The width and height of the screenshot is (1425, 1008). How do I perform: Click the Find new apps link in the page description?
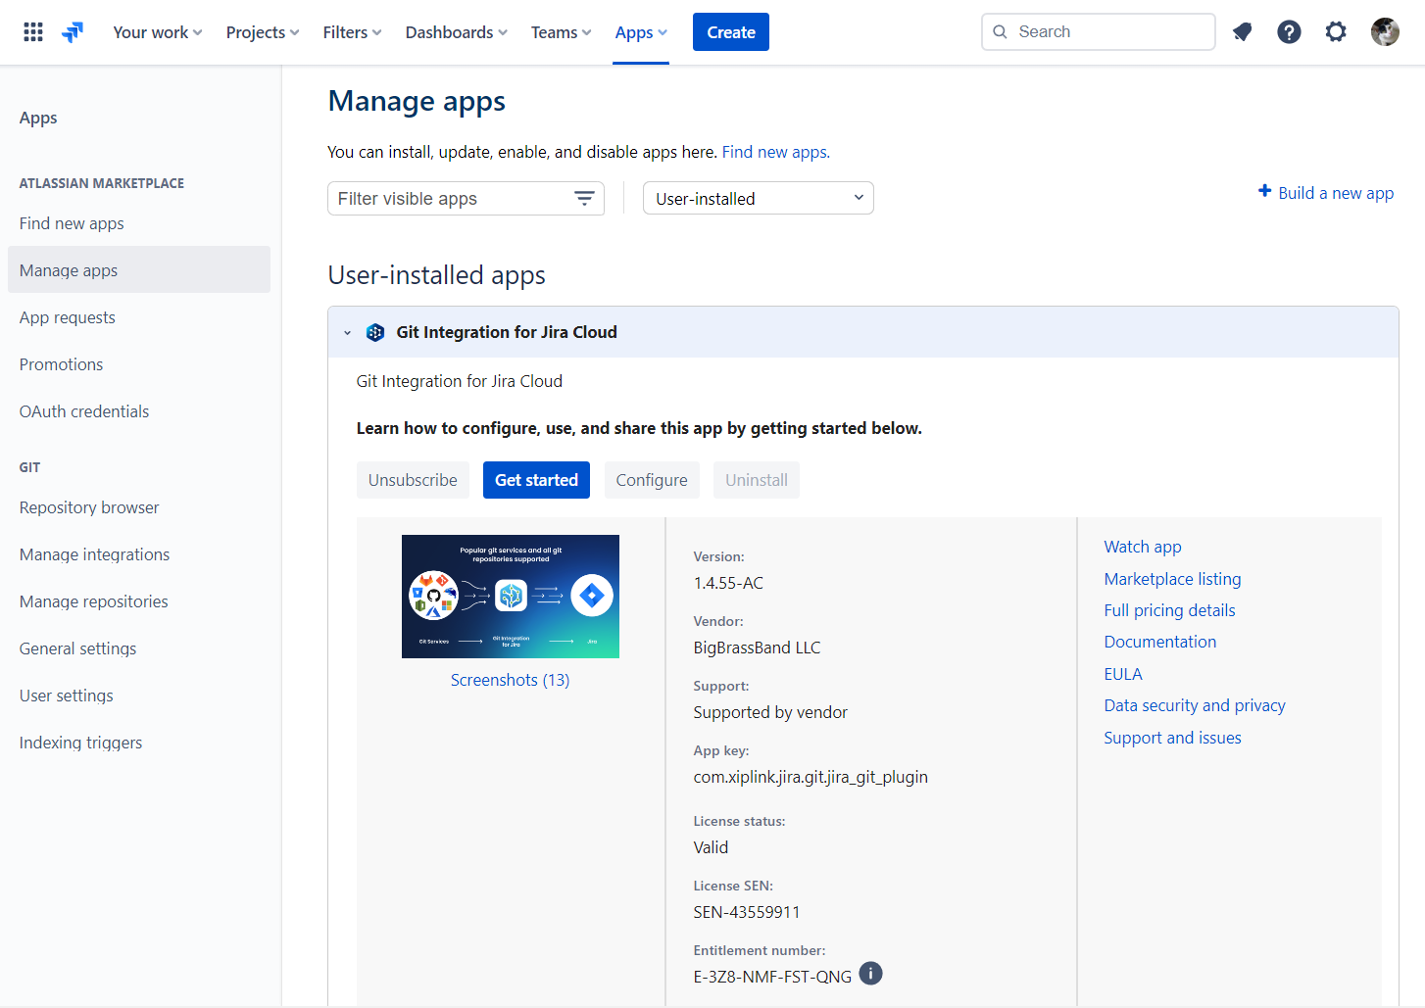(774, 152)
